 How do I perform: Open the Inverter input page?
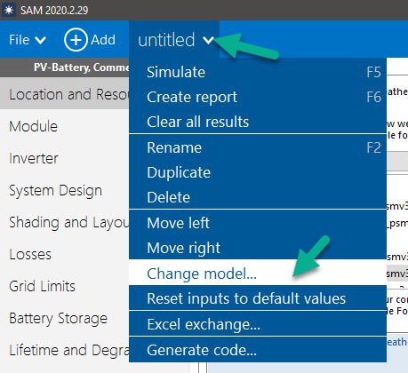(x=65, y=158)
